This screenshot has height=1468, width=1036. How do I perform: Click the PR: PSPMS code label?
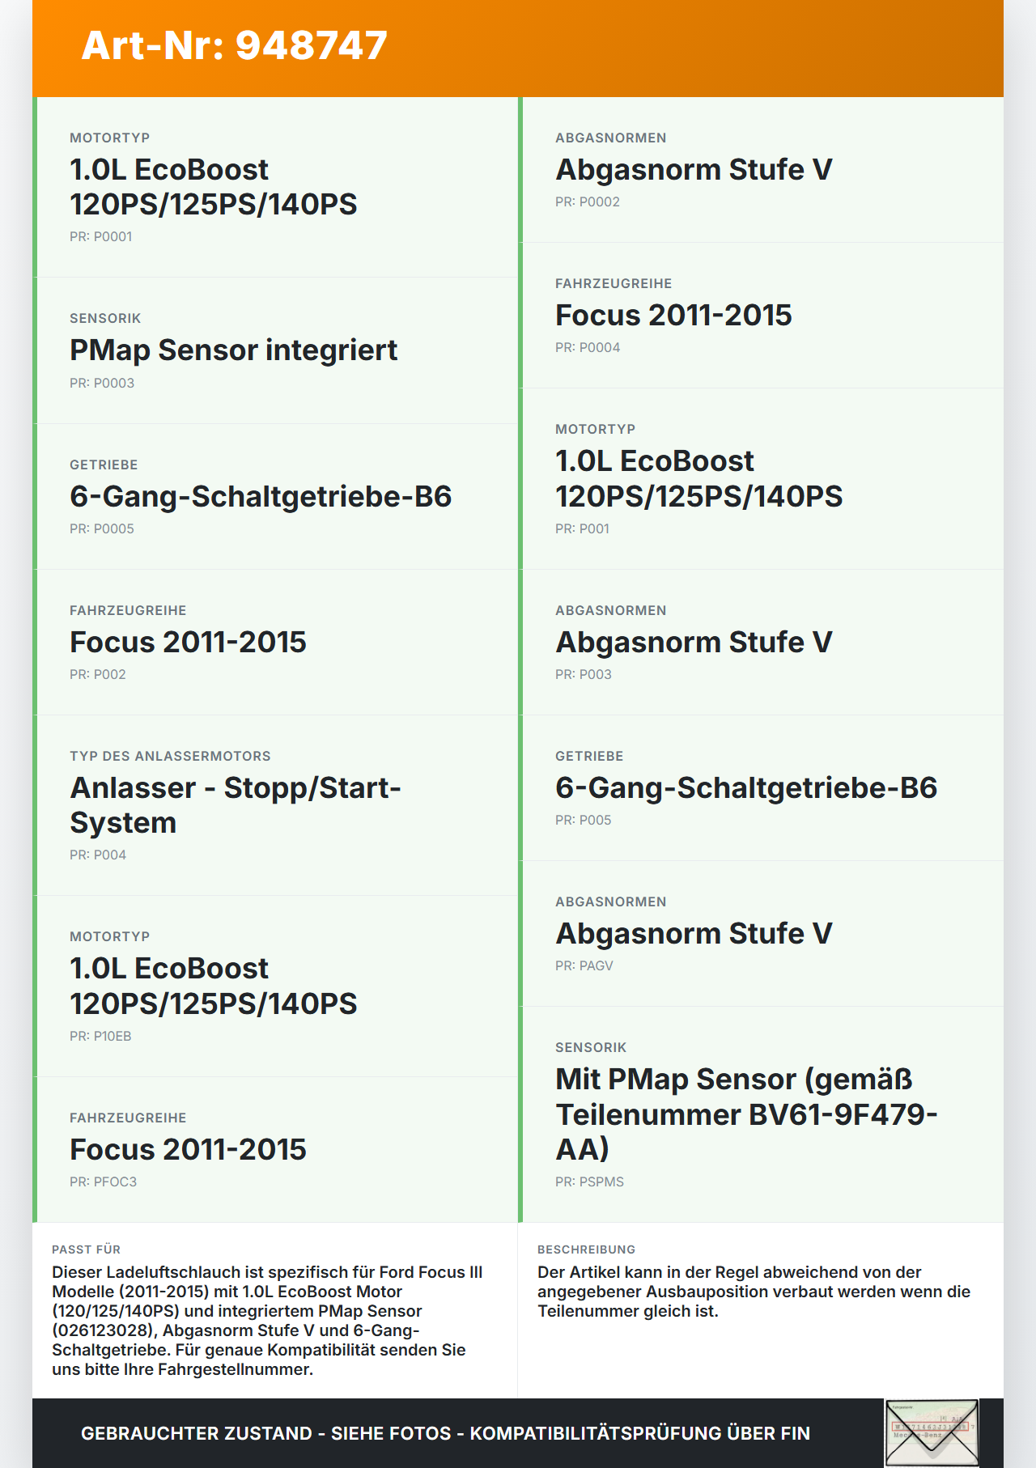click(x=589, y=1182)
